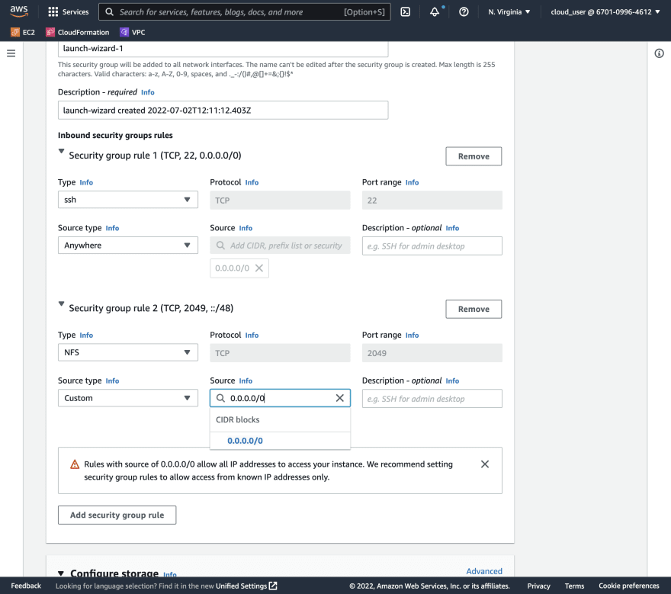The height and width of the screenshot is (594, 671).
Task: Click the security group Description field
Action: pyautogui.click(x=223, y=110)
